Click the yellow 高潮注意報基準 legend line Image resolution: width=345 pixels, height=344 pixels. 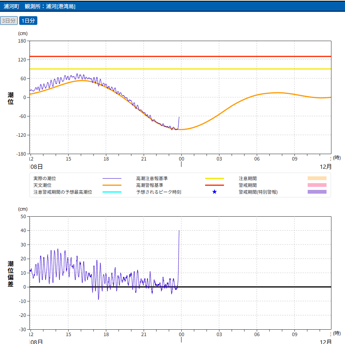[214, 178]
